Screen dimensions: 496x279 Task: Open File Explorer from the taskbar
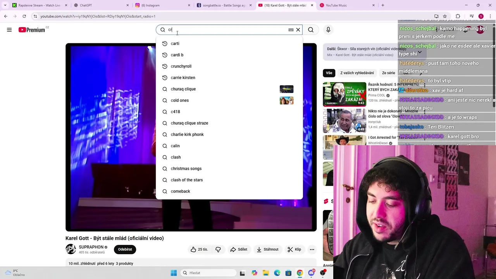[x=266, y=273]
